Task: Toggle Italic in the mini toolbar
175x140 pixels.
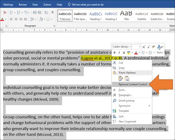Action: coord(119,53)
